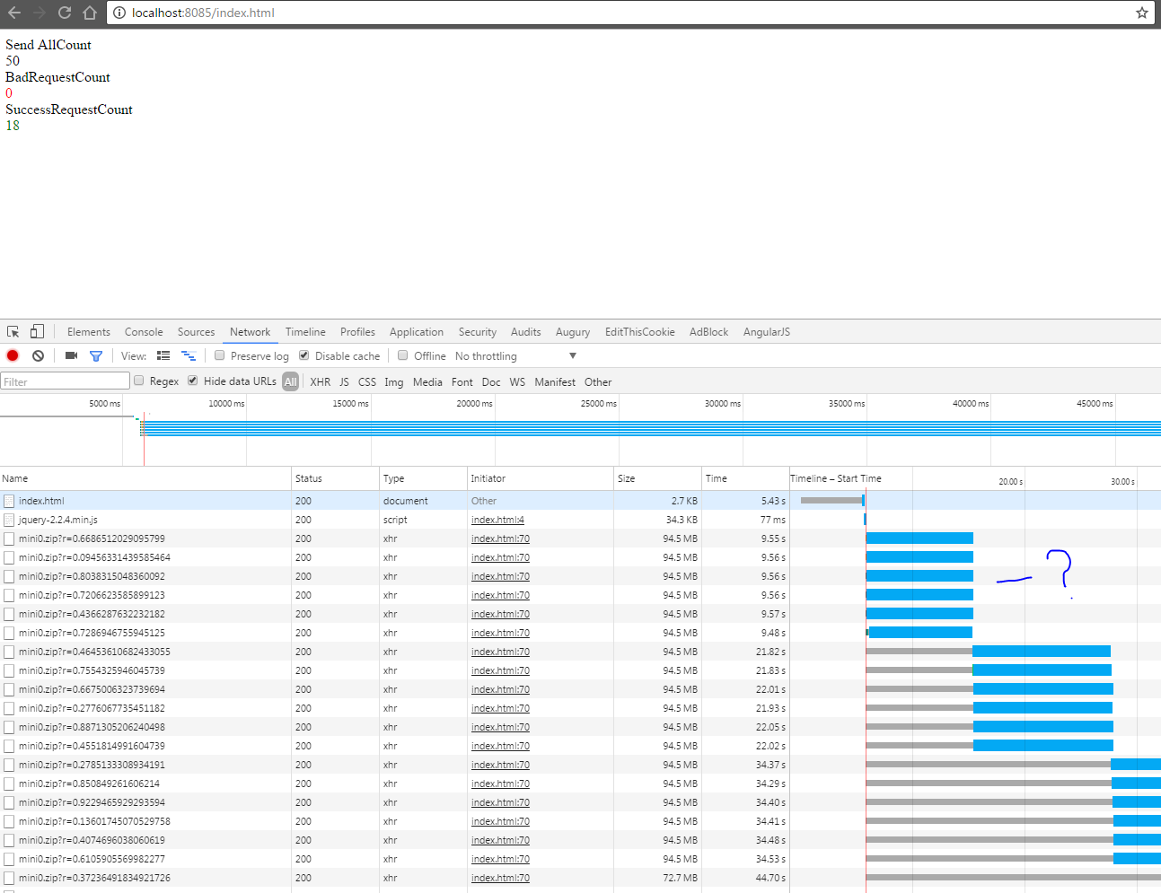Switch to the Console tab

click(x=144, y=332)
